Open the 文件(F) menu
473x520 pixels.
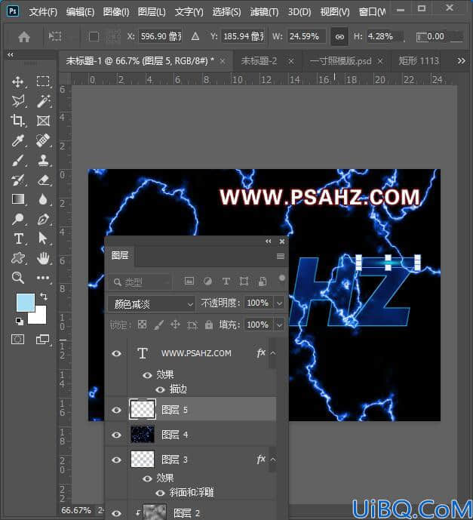click(x=43, y=12)
